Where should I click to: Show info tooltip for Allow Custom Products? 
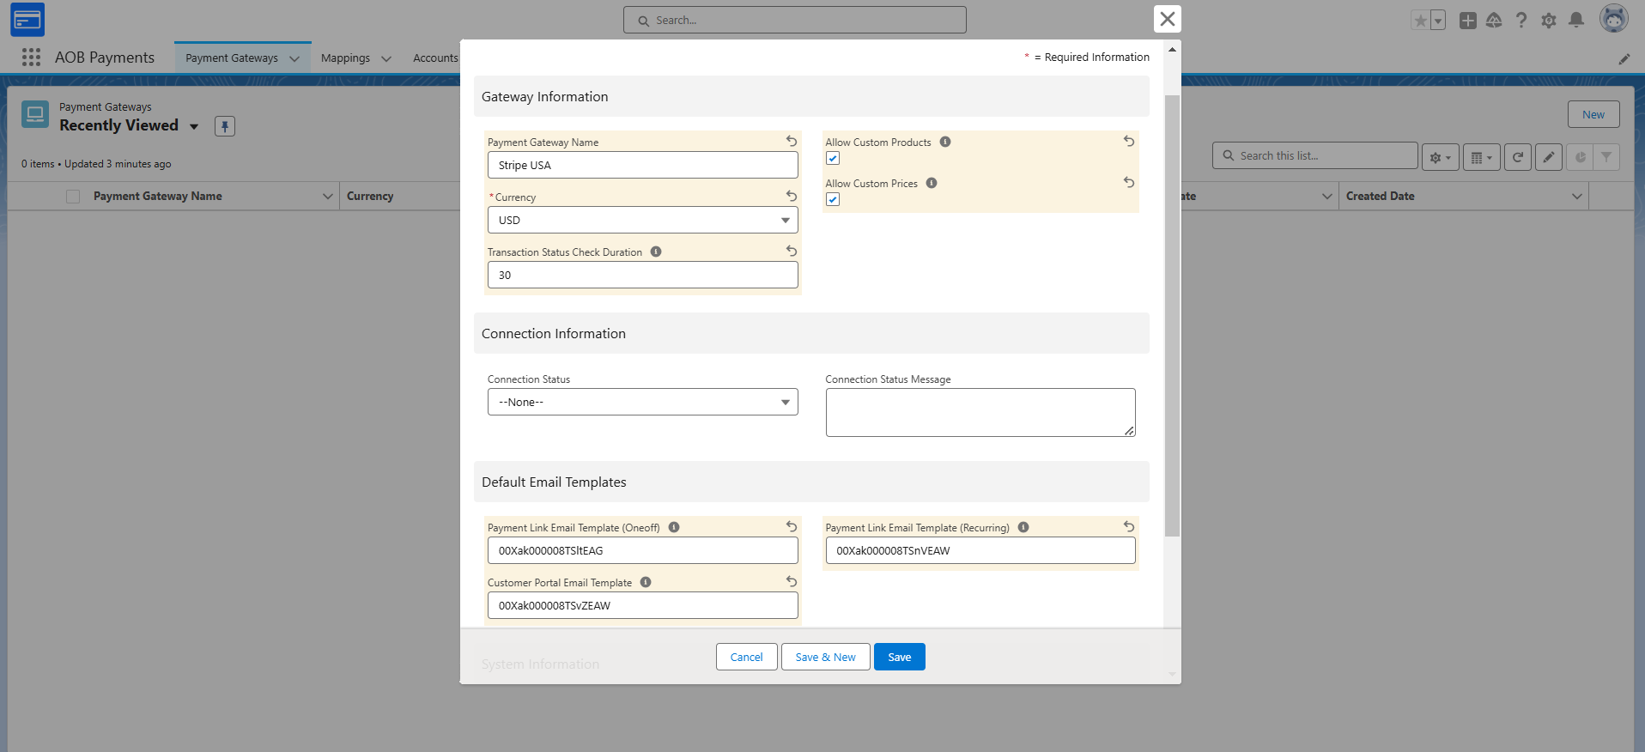(x=945, y=142)
